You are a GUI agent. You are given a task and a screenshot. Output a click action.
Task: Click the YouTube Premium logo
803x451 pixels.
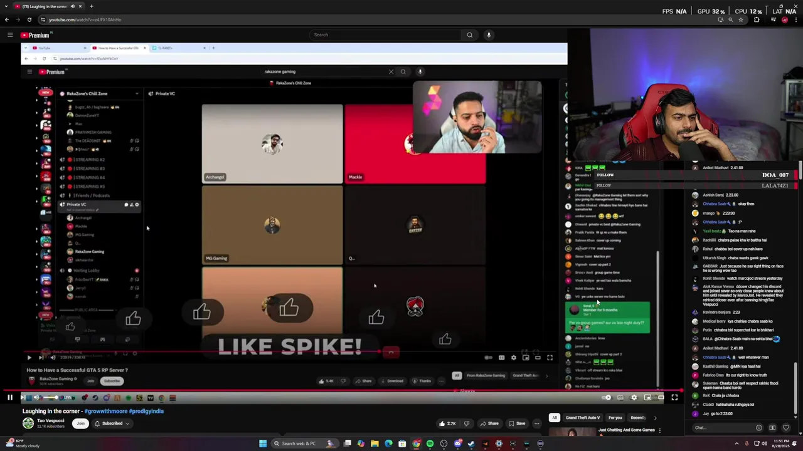[x=35, y=35]
